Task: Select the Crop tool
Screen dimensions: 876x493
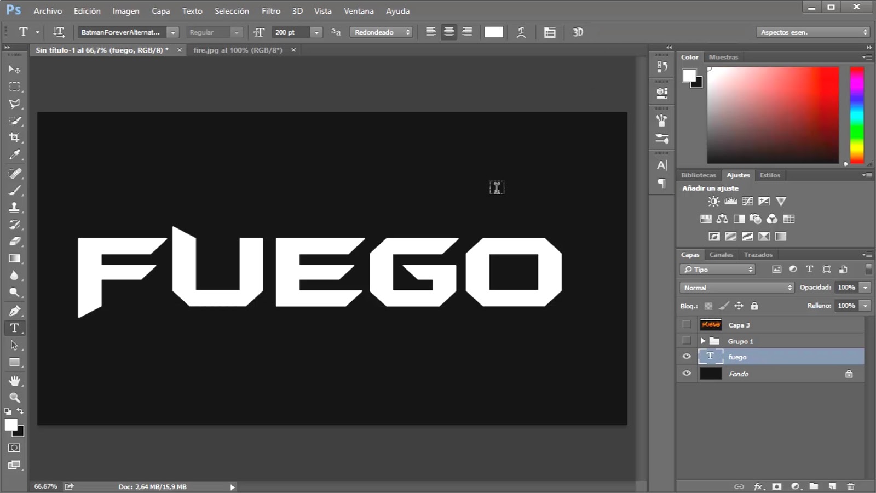Action: coord(15,137)
